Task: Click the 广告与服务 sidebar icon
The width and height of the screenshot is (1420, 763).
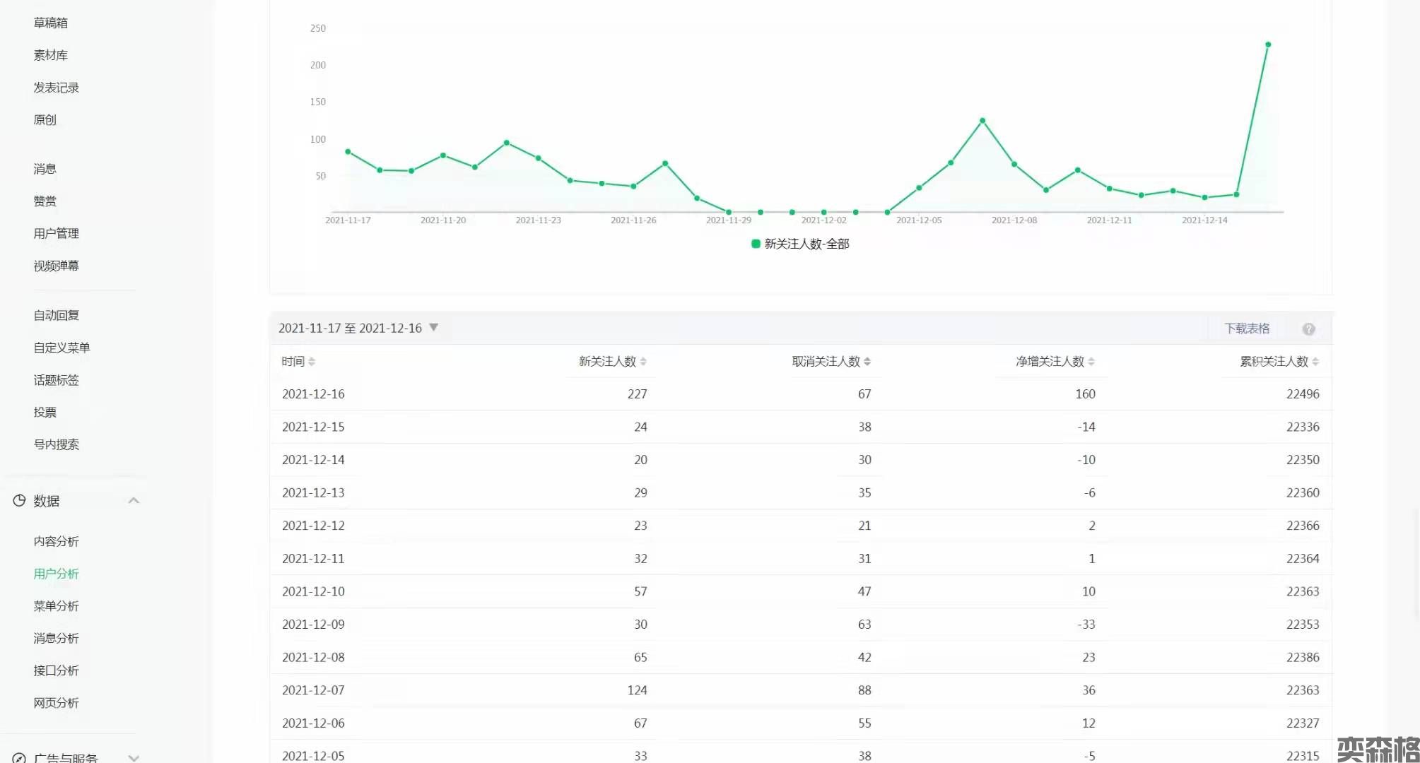Action: (19, 757)
